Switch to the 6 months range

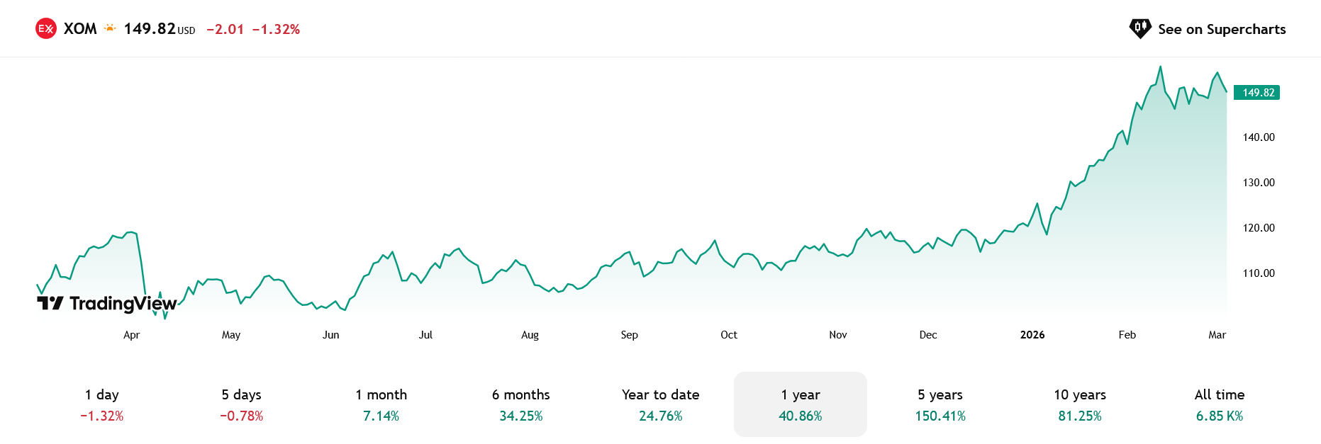(520, 404)
